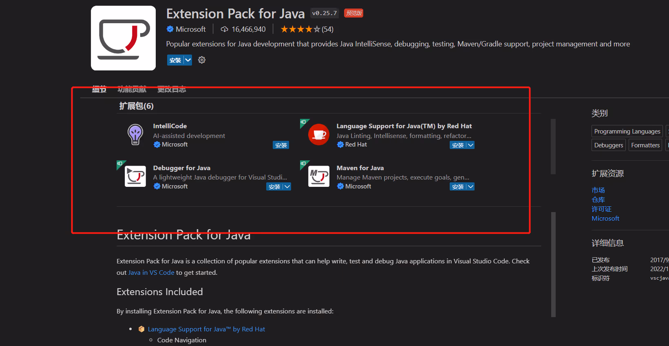Click the 扩展包(6) section header

click(136, 106)
